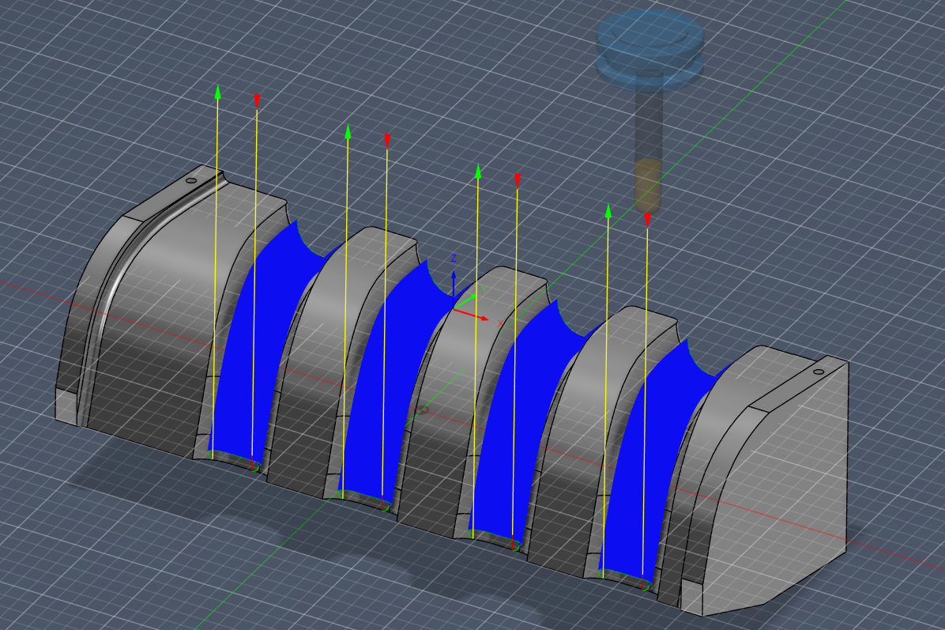The image size is (945, 630).
Task: Click the blue tool holder disc
Action: pos(649,36)
